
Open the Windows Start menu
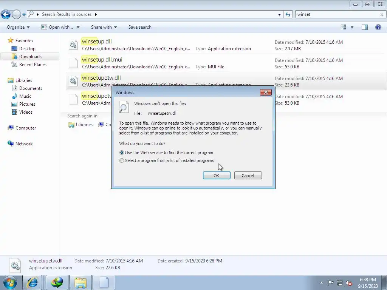click(10, 282)
